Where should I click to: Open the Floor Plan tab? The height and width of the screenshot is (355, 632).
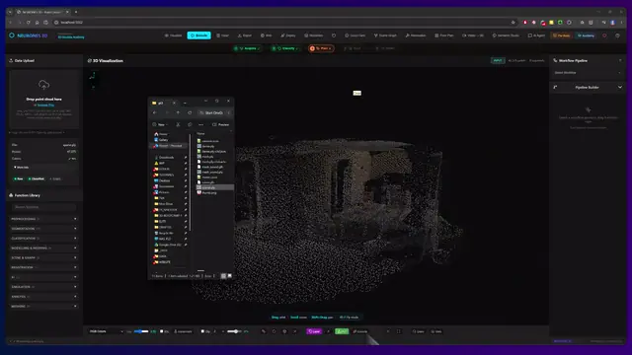(444, 35)
